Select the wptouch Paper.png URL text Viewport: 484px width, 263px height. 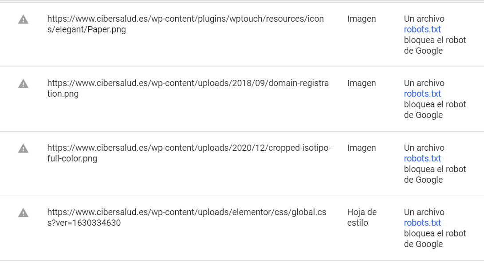click(185, 24)
